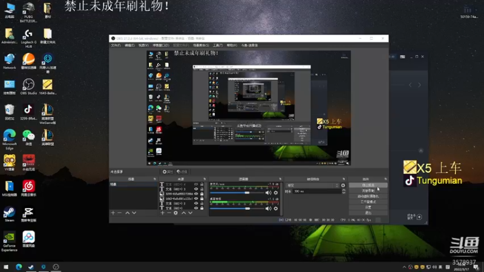Viewport: 484px width, 272px height.
Task: Click the Stop Streaming button in Controls
Action: point(368,186)
